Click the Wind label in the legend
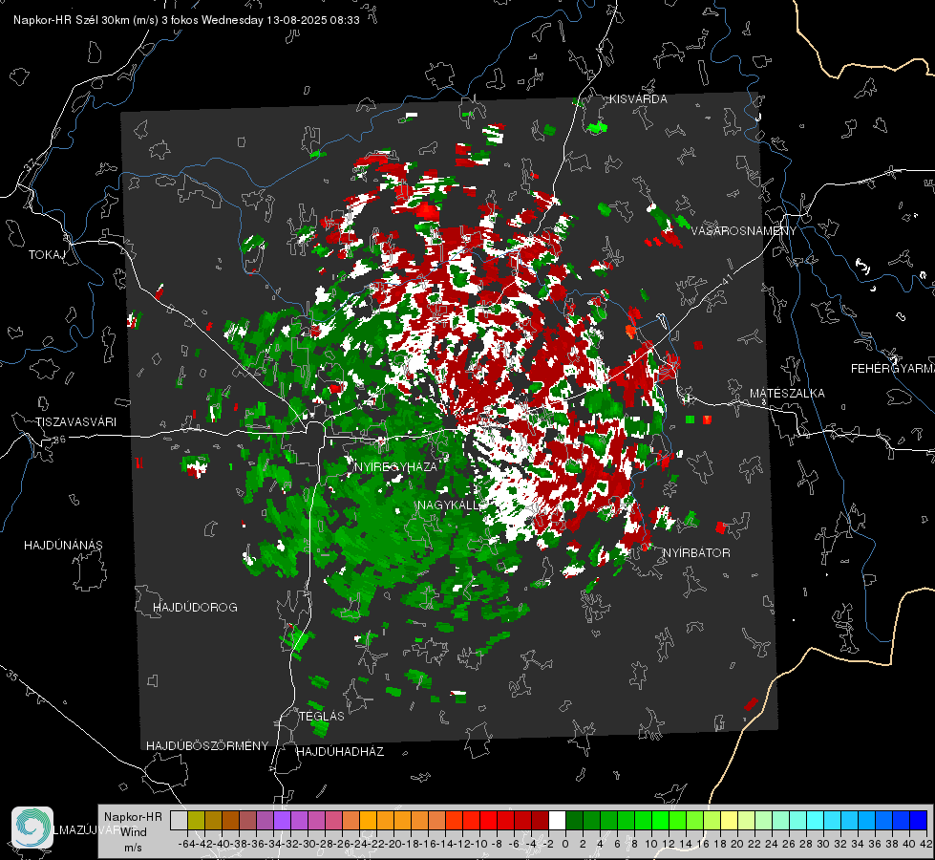The width and height of the screenshot is (935, 860). (134, 831)
